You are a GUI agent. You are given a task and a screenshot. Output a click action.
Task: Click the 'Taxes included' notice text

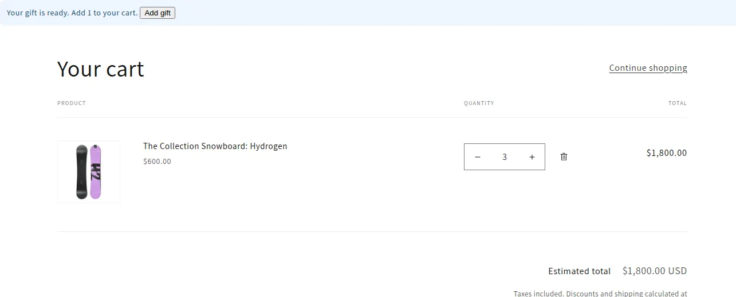click(x=600, y=294)
